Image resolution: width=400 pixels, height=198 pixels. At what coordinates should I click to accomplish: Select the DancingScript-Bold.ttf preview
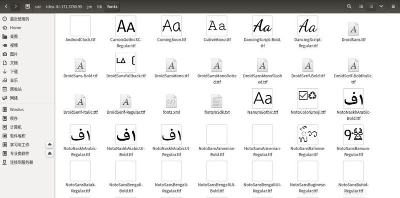coord(262,26)
